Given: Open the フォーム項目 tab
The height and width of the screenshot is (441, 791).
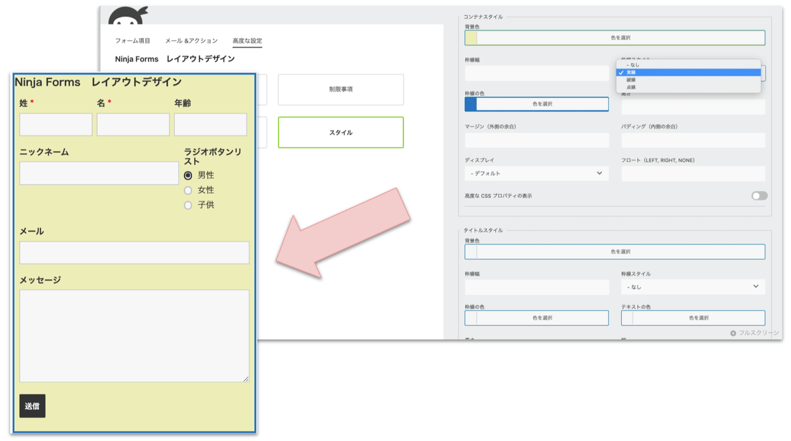Looking at the screenshot, I should click(x=132, y=41).
